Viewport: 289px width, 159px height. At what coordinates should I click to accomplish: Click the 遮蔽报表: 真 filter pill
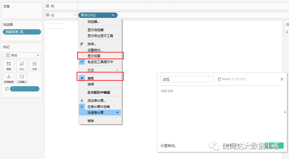point(22,32)
